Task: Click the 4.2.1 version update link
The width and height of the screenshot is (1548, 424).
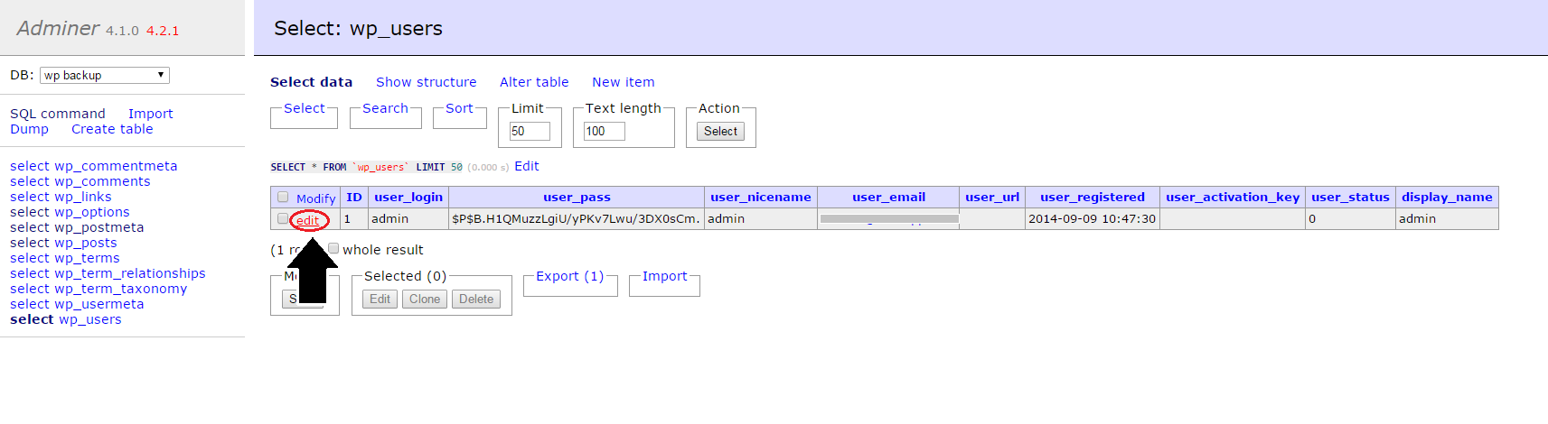Action: (163, 31)
